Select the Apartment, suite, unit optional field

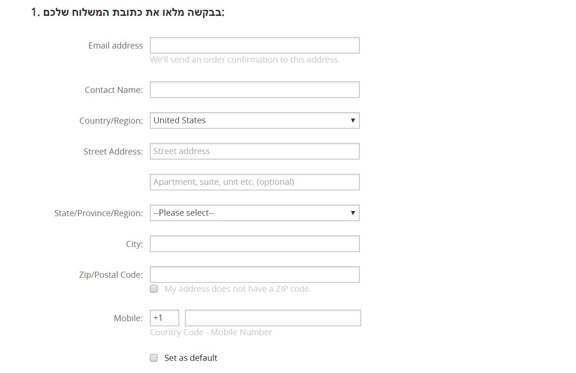tap(254, 182)
